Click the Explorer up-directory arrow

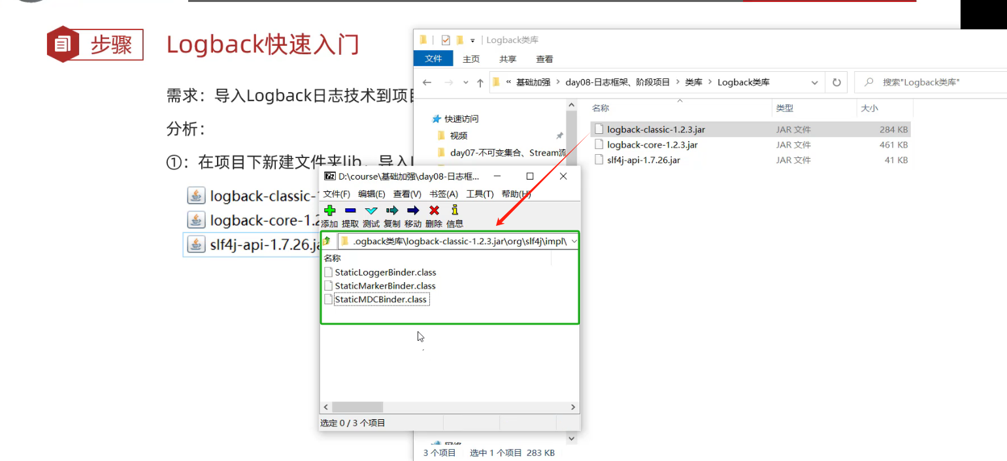[x=480, y=82]
